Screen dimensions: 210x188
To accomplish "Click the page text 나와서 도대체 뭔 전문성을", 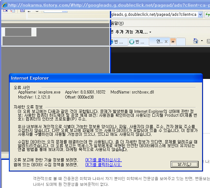I will pos(71,185).
